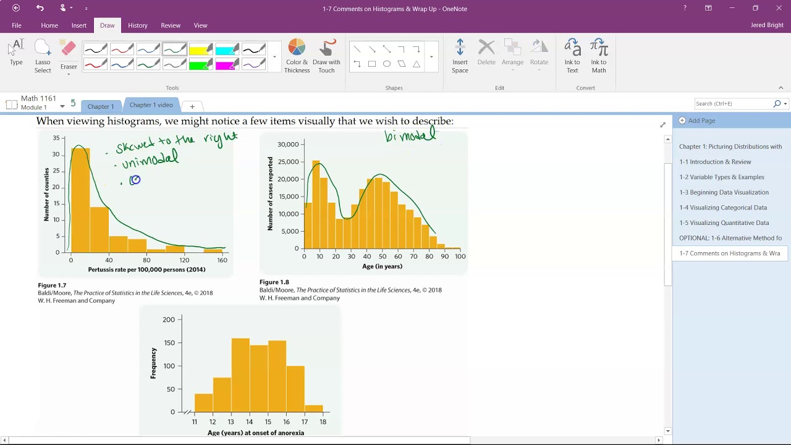Expand the pens gallery more arrow
The height and width of the screenshot is (445, 791).
point(274,57)
